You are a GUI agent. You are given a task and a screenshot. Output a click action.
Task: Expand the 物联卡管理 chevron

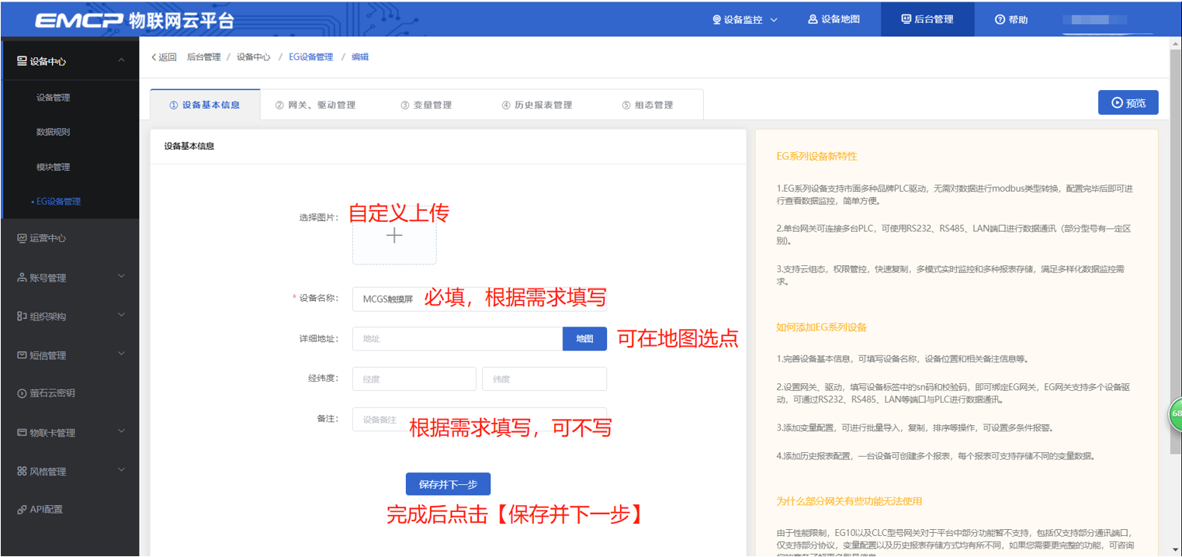(x=121, y=431)
